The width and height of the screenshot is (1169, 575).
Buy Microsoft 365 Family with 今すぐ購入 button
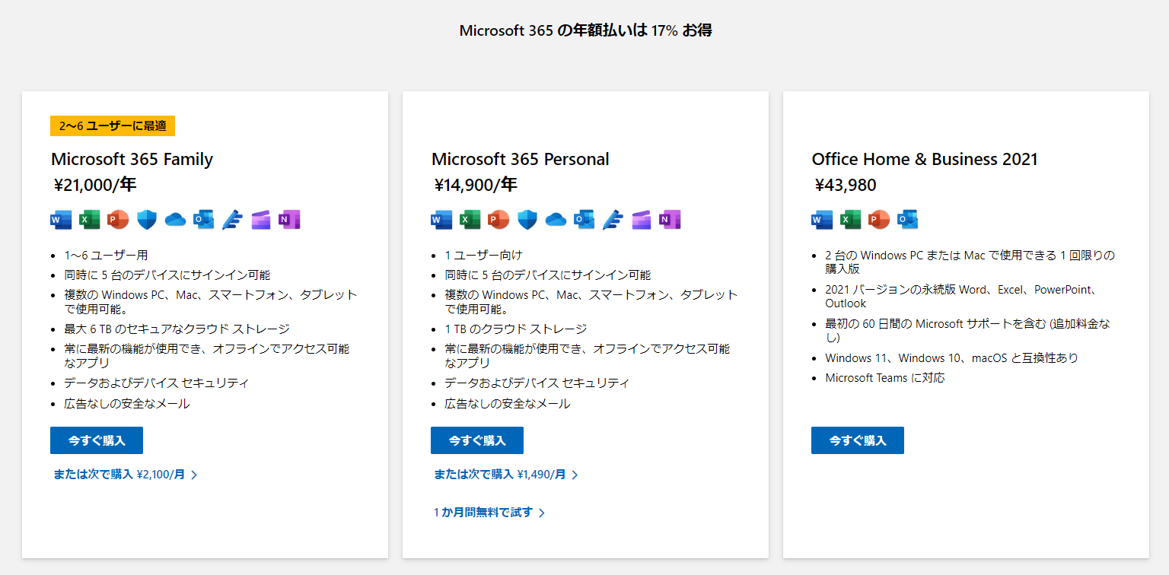pyautogui.click(x=97, y=440)
